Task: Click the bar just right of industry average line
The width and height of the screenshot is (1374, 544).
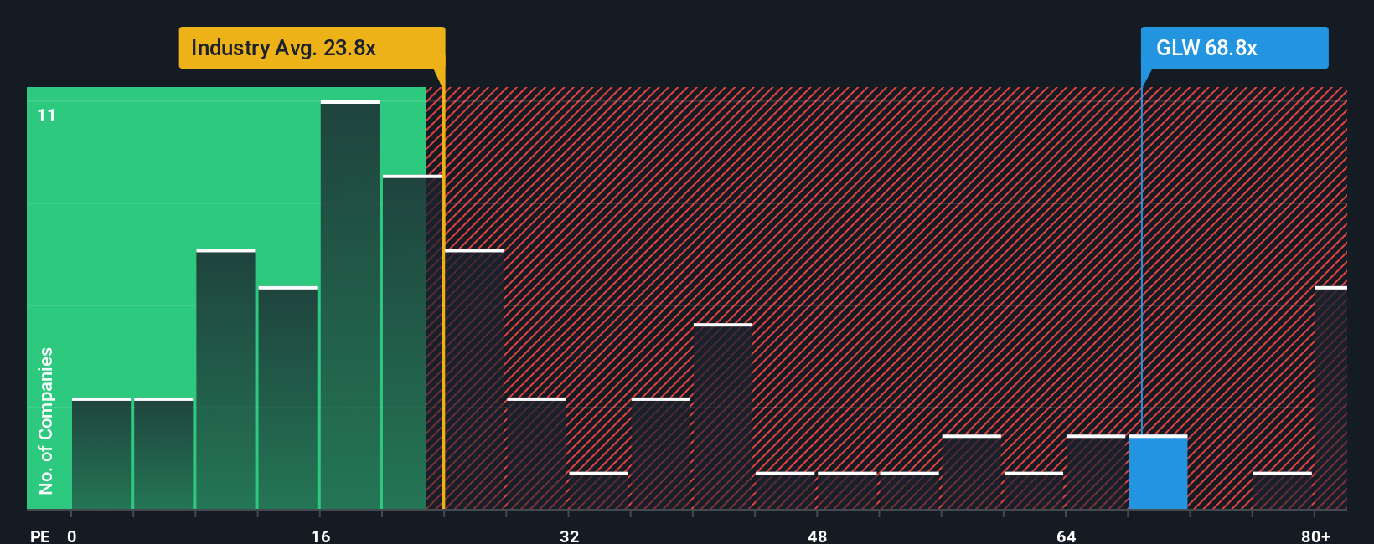Action: 474,379
